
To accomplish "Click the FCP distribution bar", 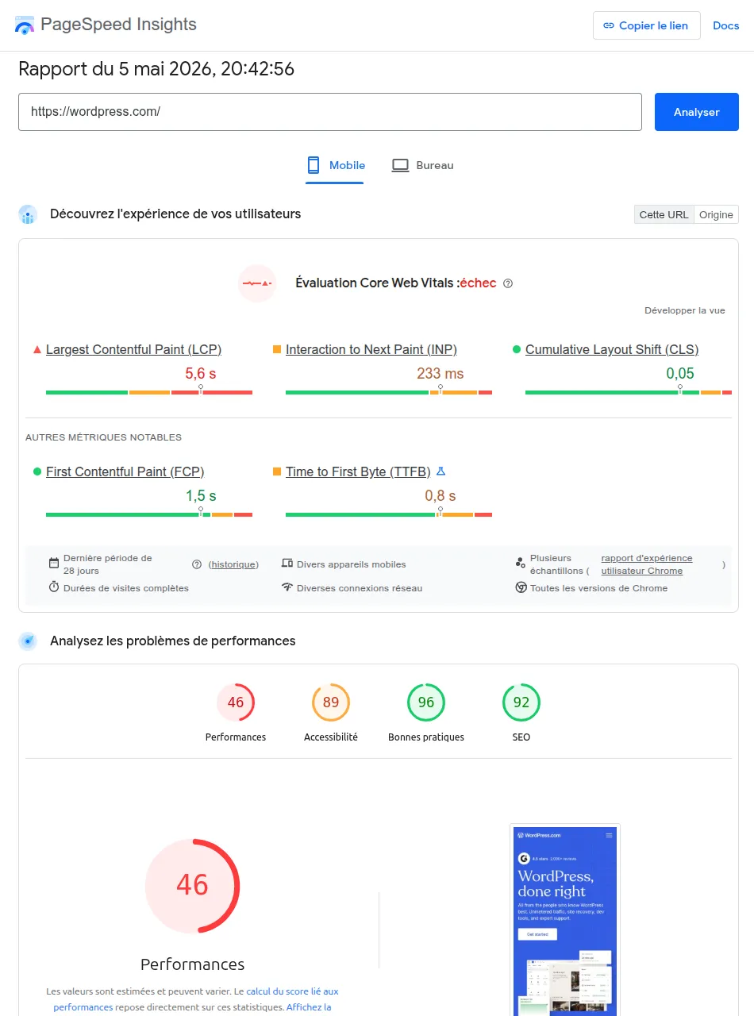I will point(149,514).
